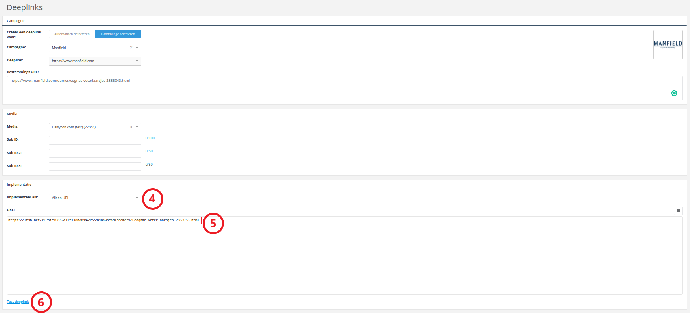Select Handmatige selecteren mode
Screen dimensions: 690x313
point(118,34)
